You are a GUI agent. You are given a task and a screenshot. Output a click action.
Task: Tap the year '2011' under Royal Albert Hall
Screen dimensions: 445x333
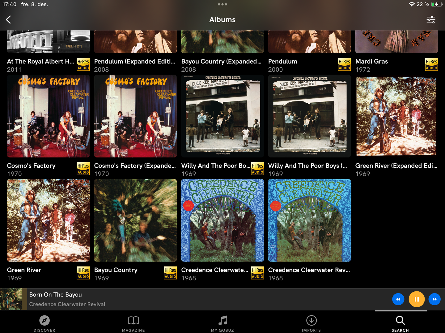(x=14, y=70)
